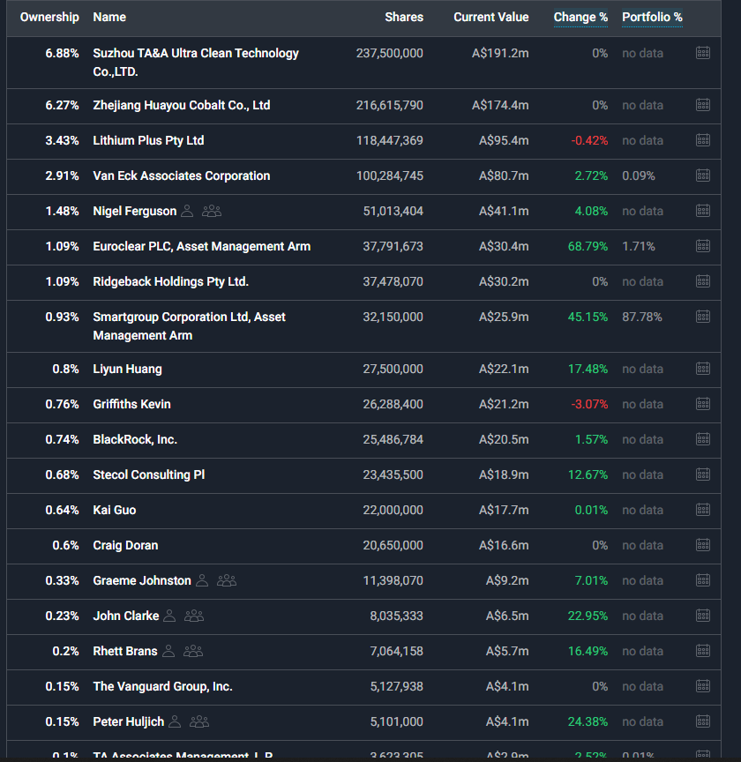Viewport: 741px width, 762px height.
Task: Open Liyun Huang's calendar icon
Action: coord(702,369)
